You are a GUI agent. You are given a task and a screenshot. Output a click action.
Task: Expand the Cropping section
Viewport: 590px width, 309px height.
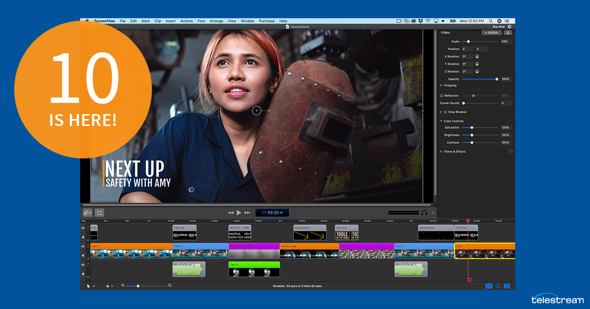(x=442, y=85)
